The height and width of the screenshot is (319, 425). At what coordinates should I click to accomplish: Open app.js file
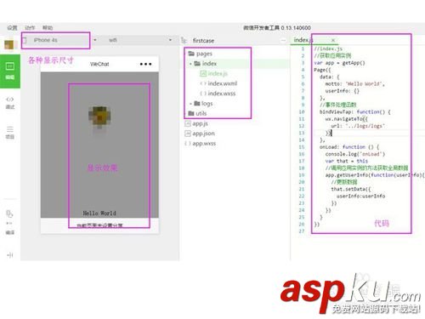[x=196, y=123]
